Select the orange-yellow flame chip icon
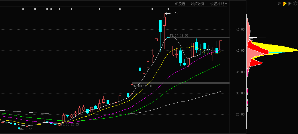Viewport: 298px width, 134px height. click(x=285, y=3)
